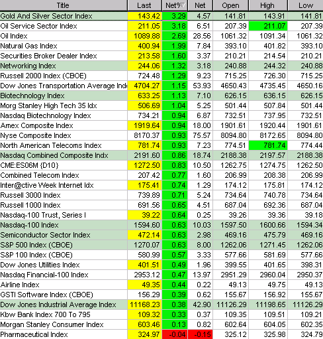This screenshot has height=339, width=323.
Task: Click the High column header
Action: 268,5
